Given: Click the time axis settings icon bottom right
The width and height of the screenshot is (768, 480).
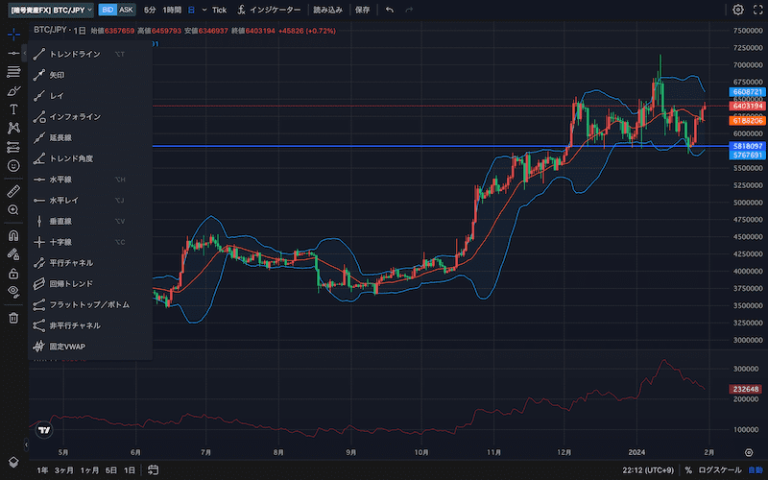Looking at the screenshot, I should point(749,452).
